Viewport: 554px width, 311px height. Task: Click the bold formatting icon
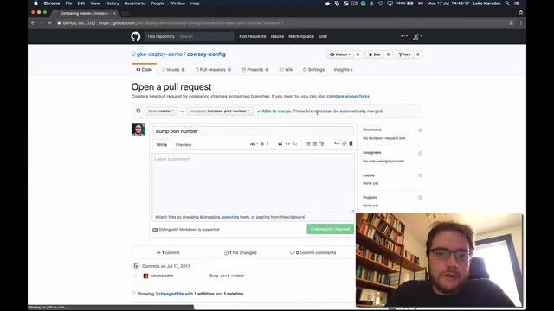(262, 143)
